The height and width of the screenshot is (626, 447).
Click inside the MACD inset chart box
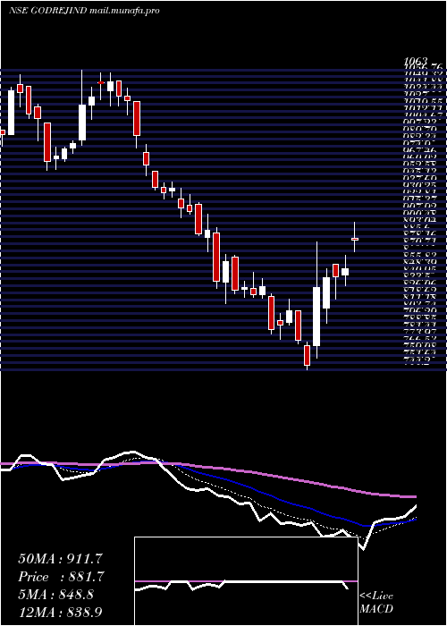(x=246, y=581)
